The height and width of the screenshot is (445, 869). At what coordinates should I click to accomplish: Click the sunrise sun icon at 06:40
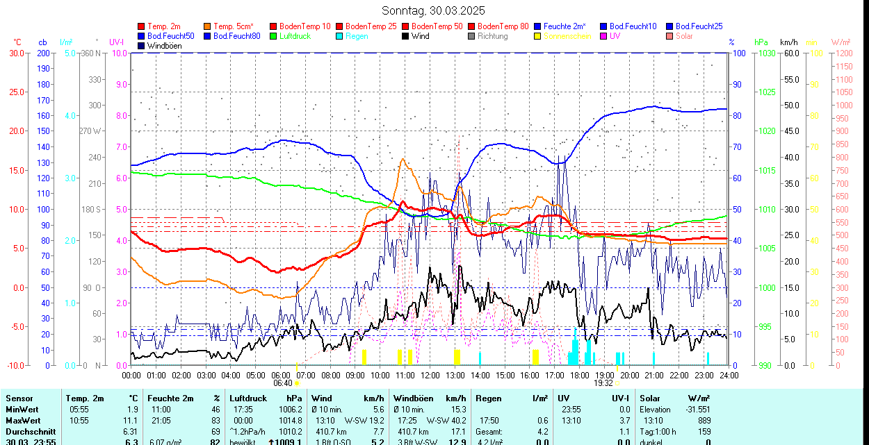tap(297, 383)
